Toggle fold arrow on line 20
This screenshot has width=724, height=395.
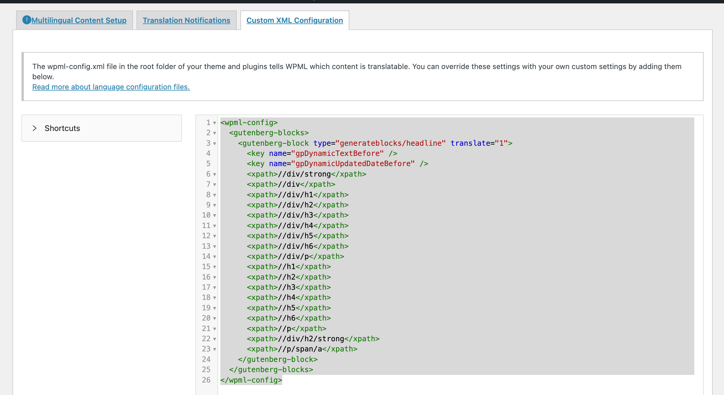[x=215, y=318]
